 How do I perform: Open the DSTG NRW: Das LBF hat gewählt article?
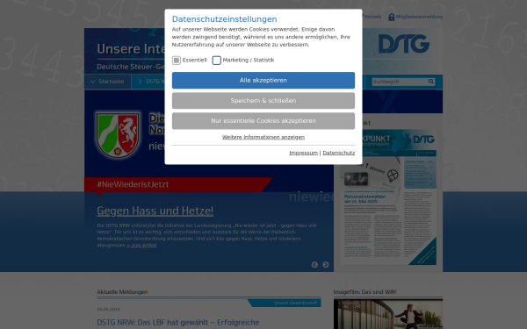click(x=178, y=323)
